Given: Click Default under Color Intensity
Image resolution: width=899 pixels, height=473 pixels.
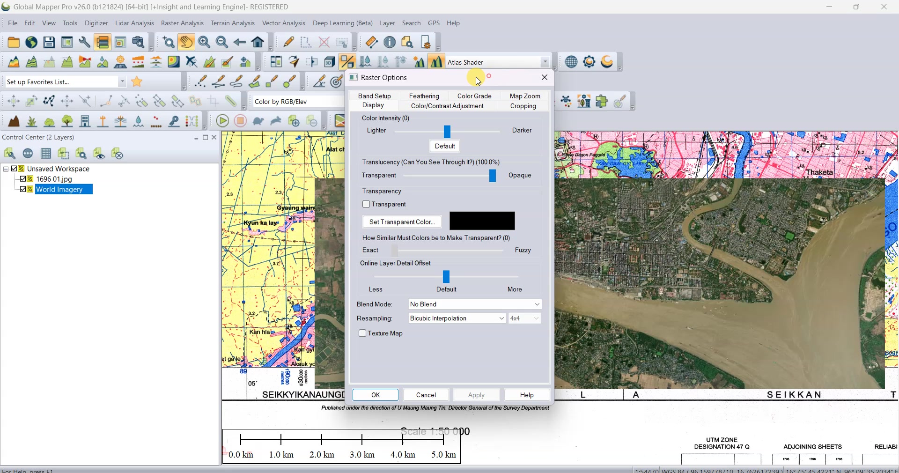Looking at the screenshot, I should (445, 146).
